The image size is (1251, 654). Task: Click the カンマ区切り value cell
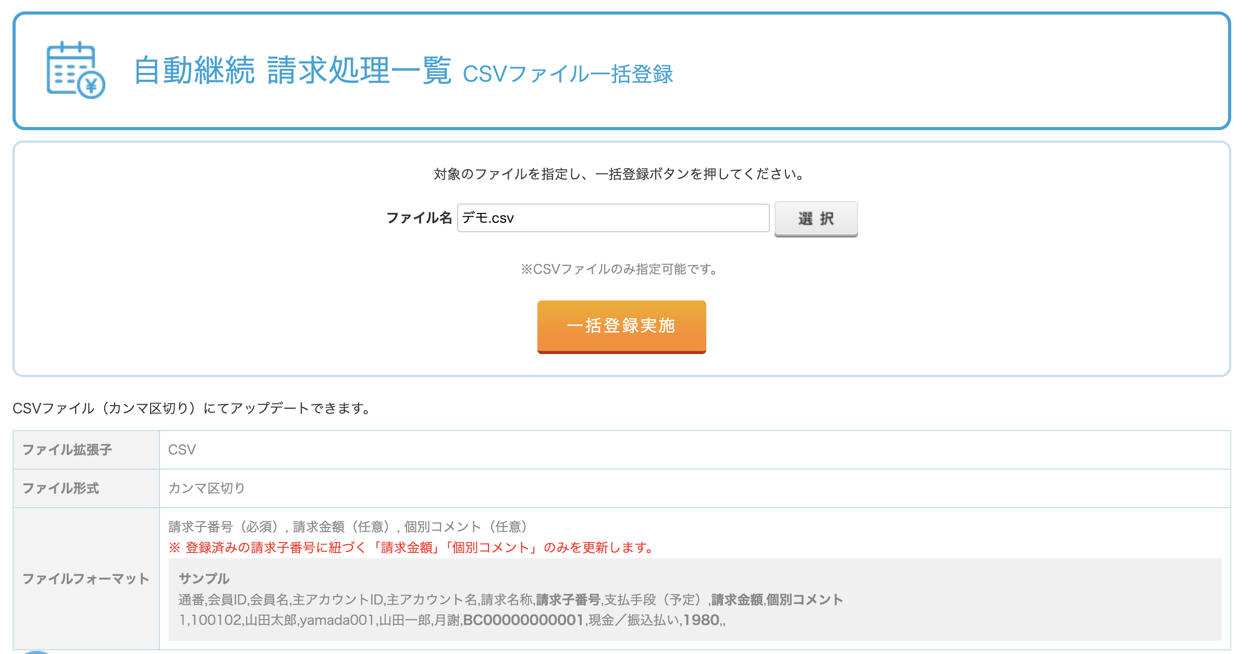695,488
